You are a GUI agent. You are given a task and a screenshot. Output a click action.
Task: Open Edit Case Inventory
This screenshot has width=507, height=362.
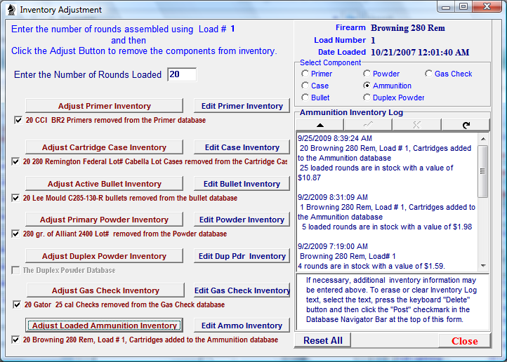(x=242, y=147)
